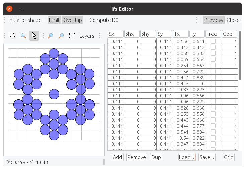Click the zoom in magnifier icon
This screenshot has height=169, width=245.
pyautogui.click(x=50, y=36)
